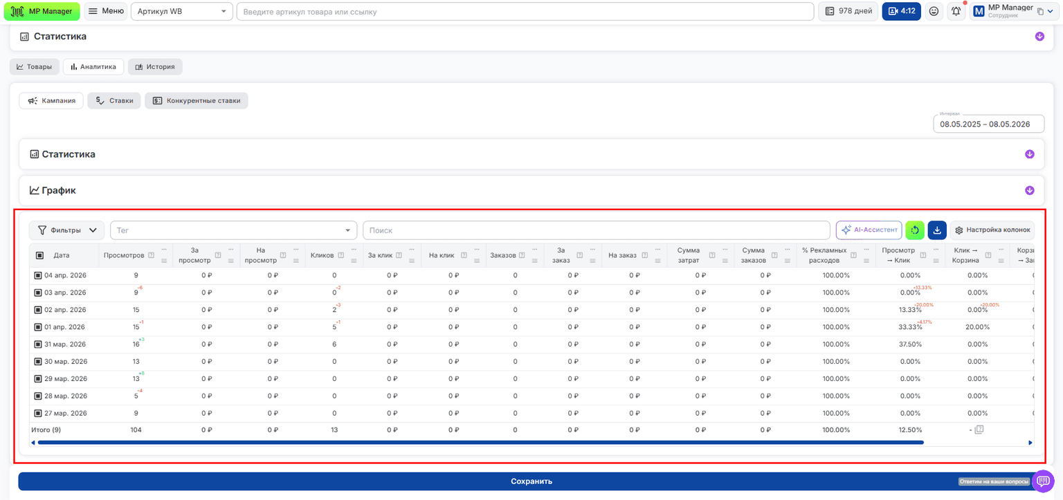Open the notifications bell icon
The height and width of the screenshot is (500, 1063).
tap(956, 11)
